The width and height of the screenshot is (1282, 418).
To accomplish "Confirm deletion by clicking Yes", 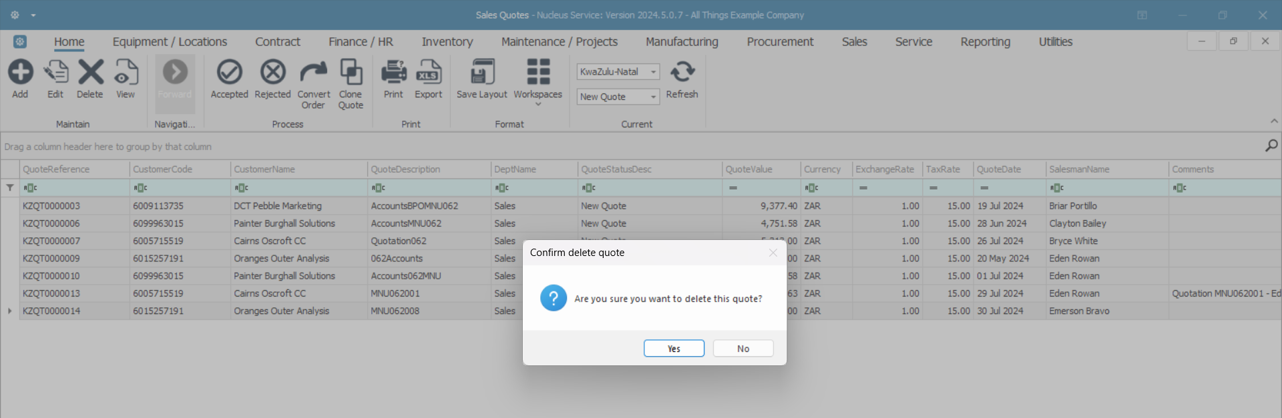I will (674, 349).
